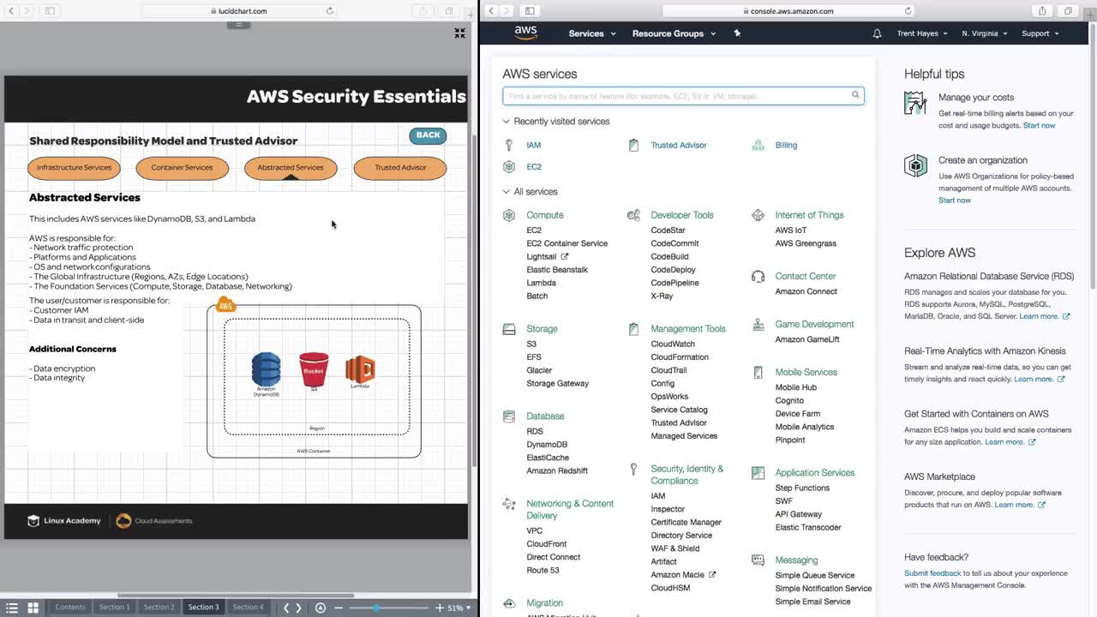This screenshot has width=1097, height=617.
Task: Click Start now under Manage your costs
Action: pos(1039,125)
